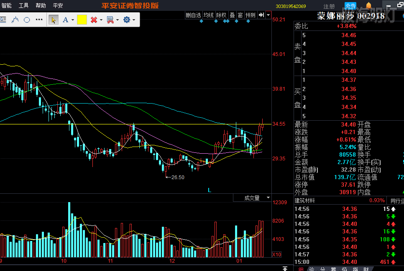
Task: Click the 14:57 trade row at 34.36
Action: click(x=349, y=255)
